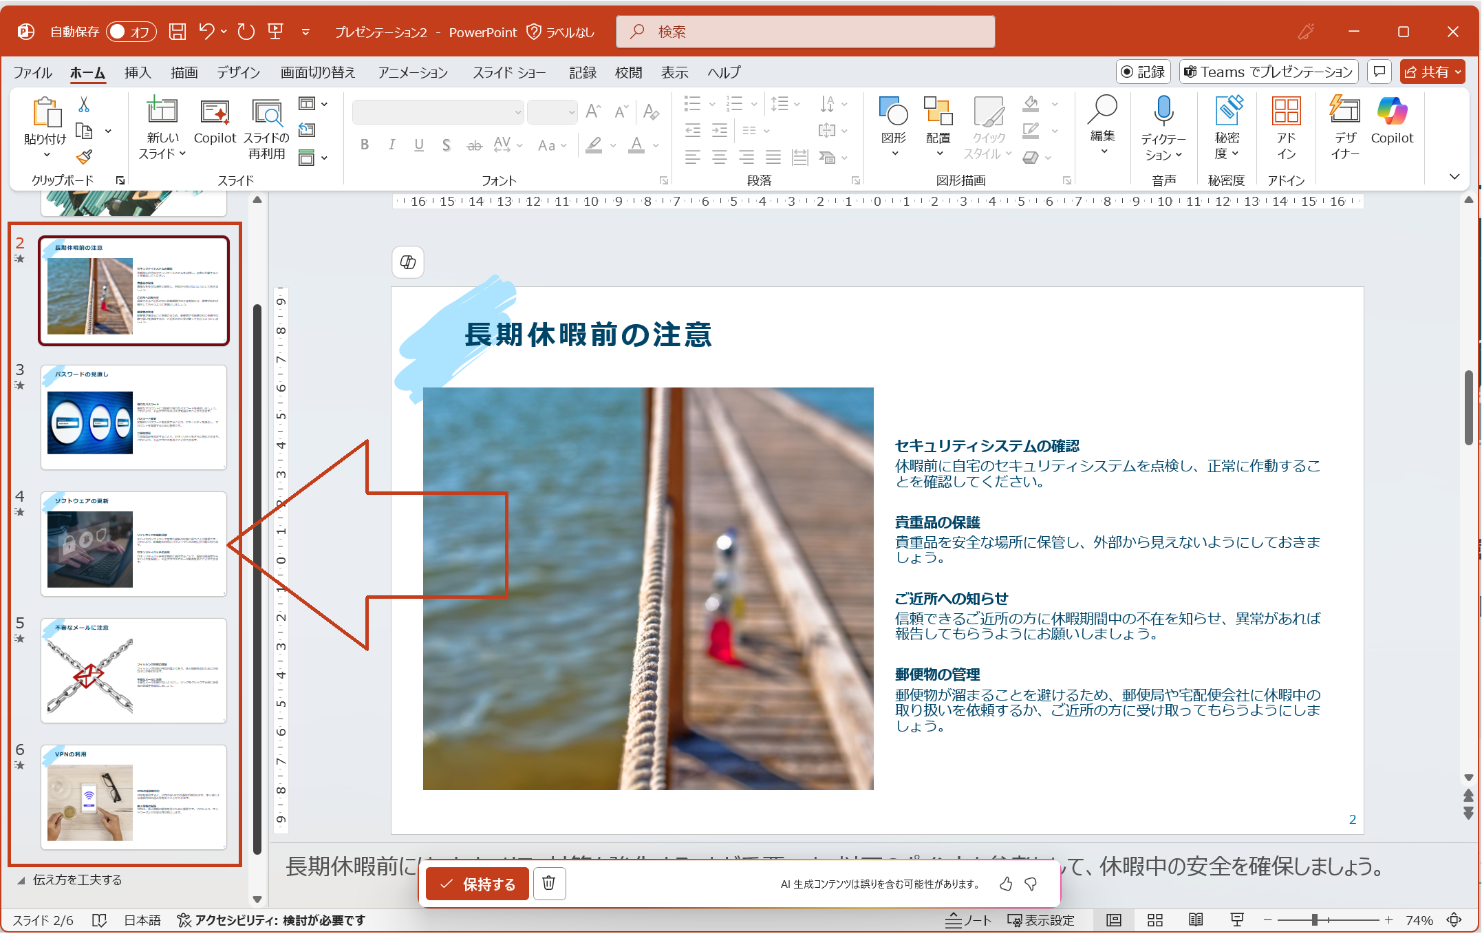Image resolution: width=1482 pixels, height=936 pixels.
Task: Toggle the AutoSave (自動保存) switch
Action: 131,32
